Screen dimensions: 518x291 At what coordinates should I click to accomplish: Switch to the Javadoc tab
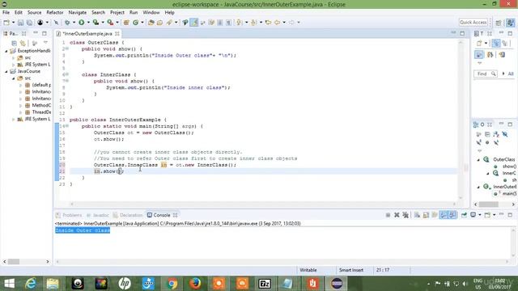pos(98,215)
